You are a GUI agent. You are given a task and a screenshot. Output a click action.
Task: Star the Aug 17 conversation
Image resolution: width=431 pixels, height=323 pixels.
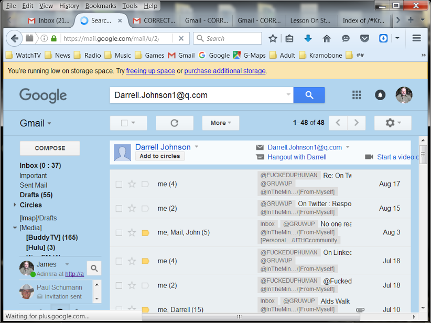point(132,184)
